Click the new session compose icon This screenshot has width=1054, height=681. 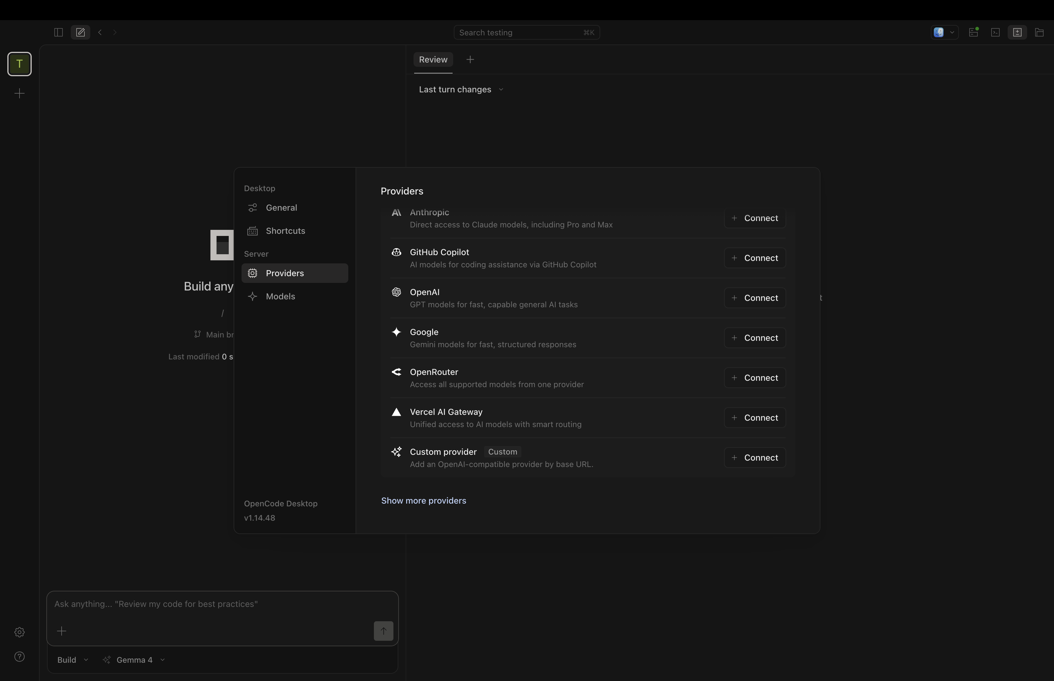pyautogui.click(x=81, y=32)
